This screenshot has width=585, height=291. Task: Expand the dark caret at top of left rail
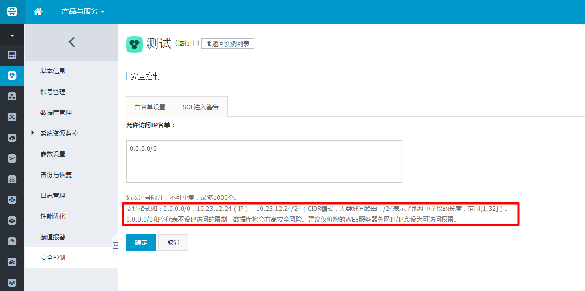[12, 36]
